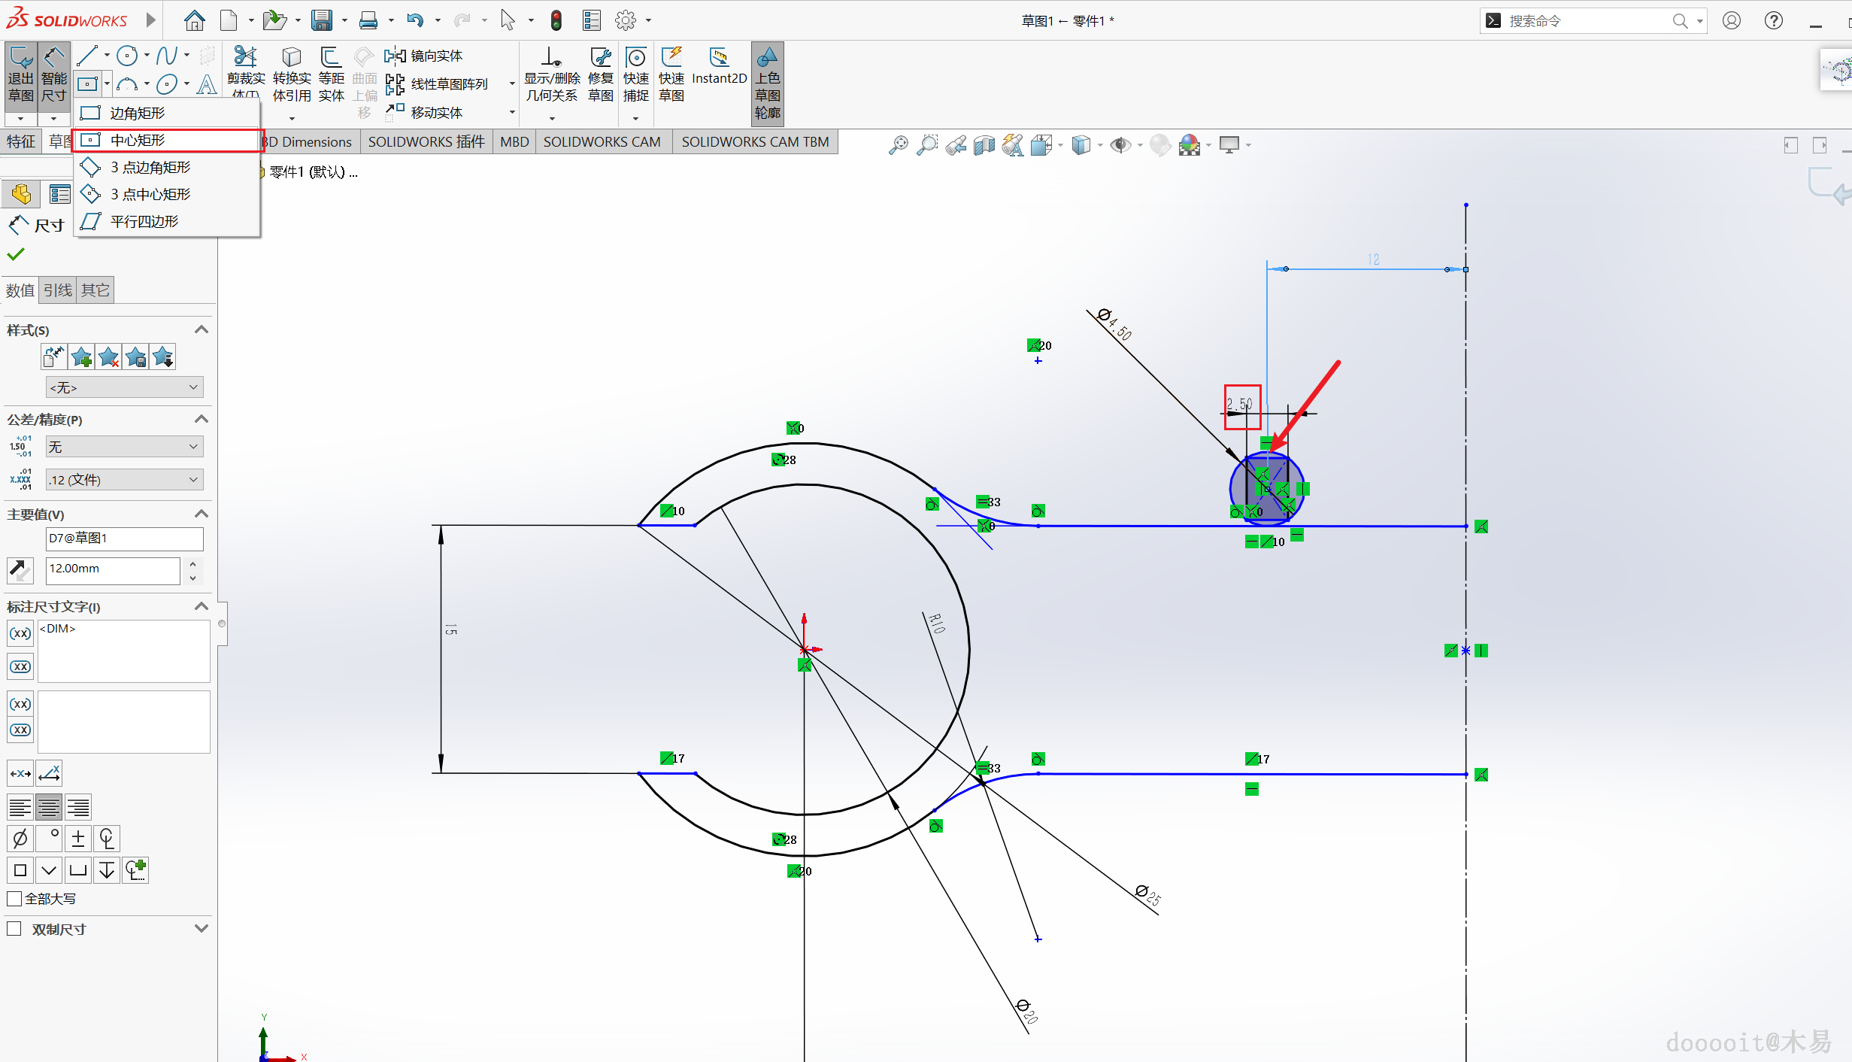Click the green checkmark to confirm dimension

[x=16, y=254]
